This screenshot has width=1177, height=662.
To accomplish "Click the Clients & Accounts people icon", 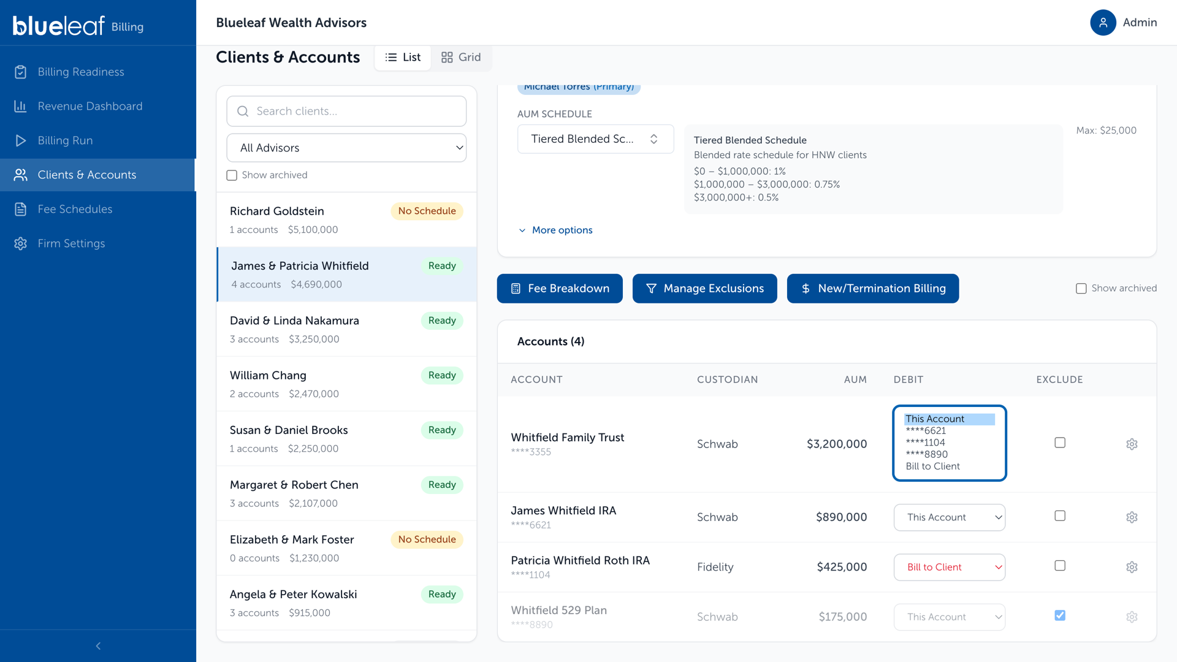I will tap(20, 175).
